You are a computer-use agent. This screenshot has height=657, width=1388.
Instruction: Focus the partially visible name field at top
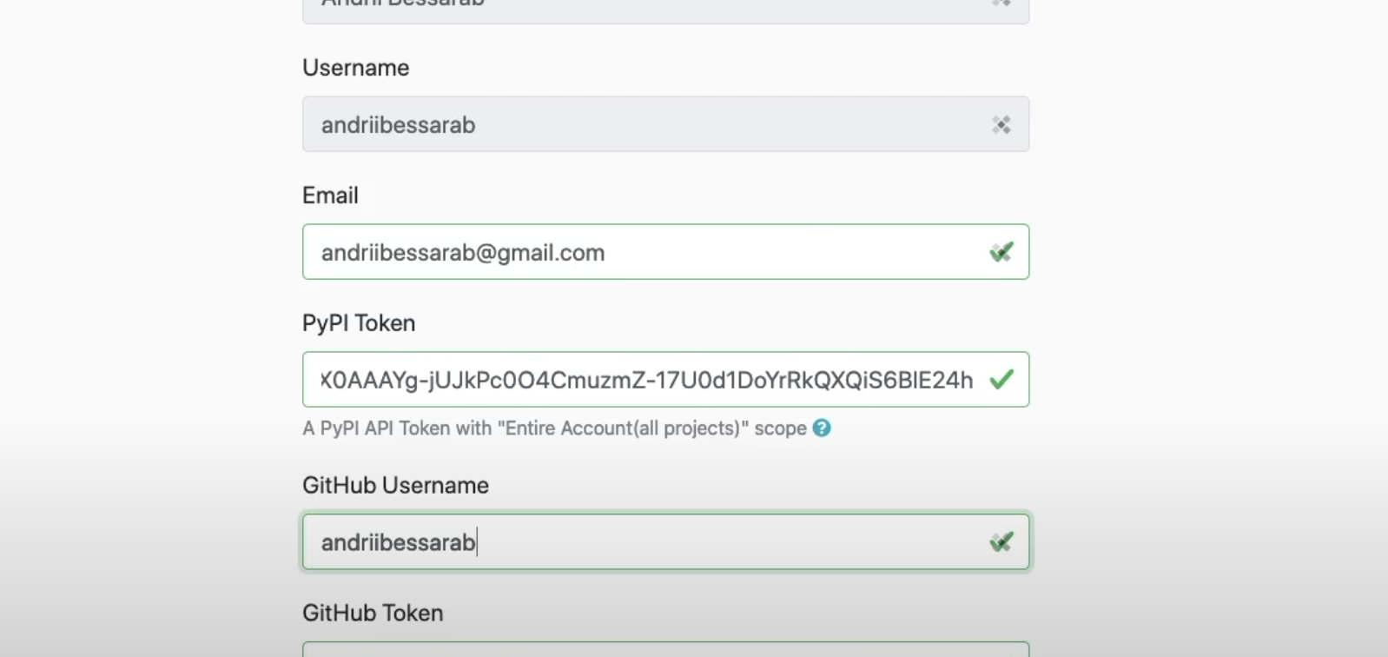click(643, 9)
